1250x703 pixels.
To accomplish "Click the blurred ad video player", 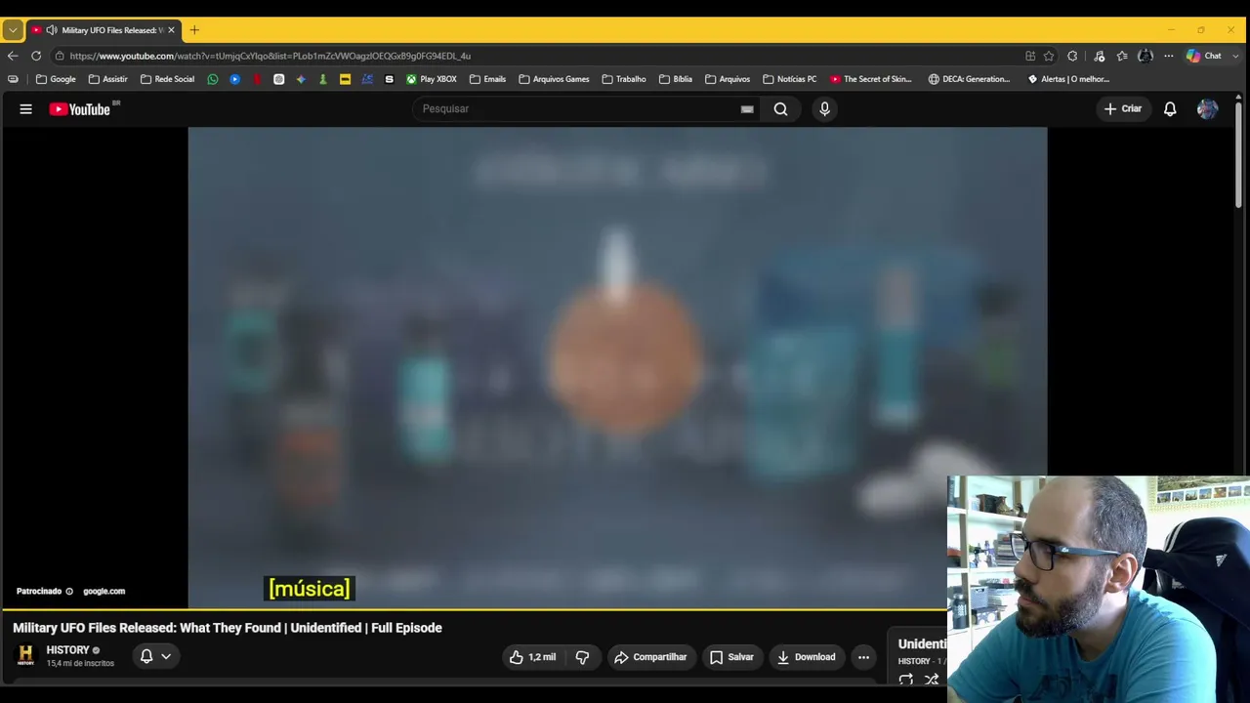I will tap(617, 367).
